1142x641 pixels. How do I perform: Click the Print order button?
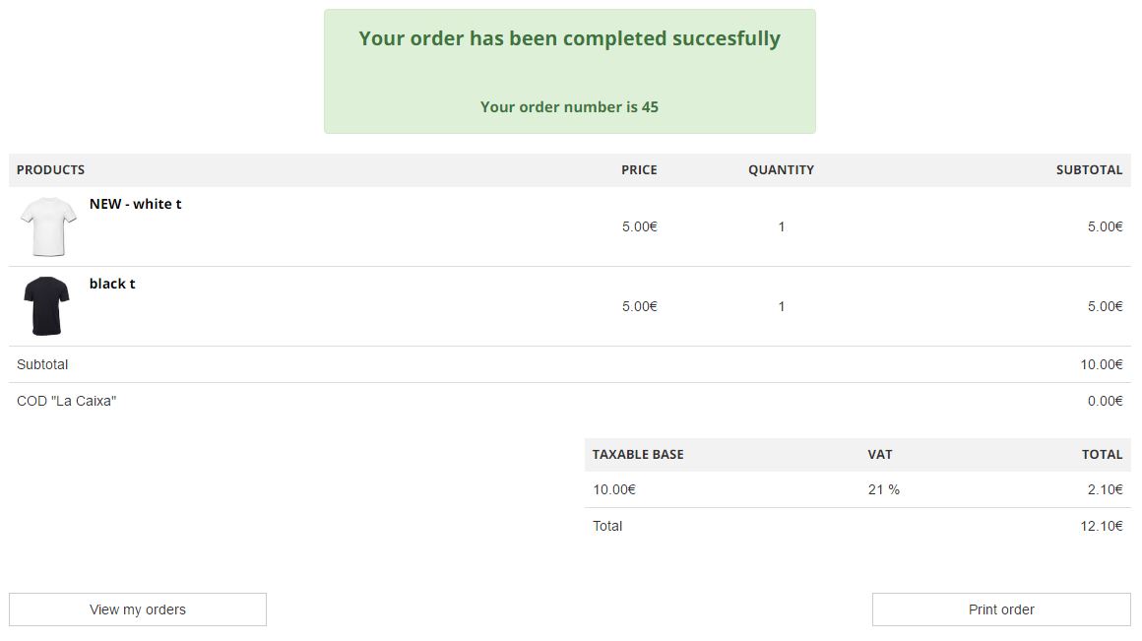coord(1001,609)
